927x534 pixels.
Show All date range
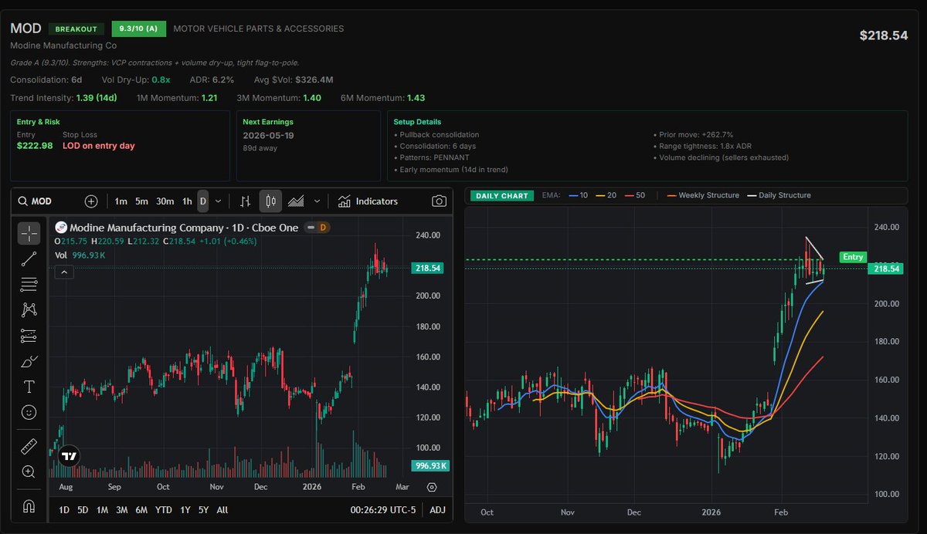pos(222,510)
